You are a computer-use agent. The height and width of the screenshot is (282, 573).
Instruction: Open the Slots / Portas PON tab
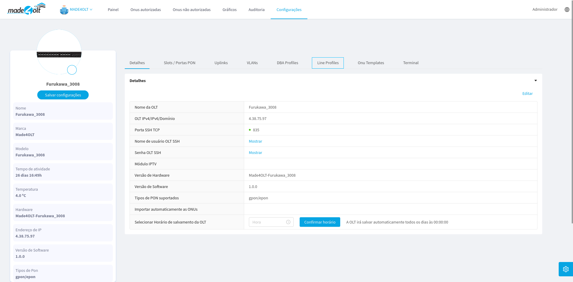click(x=179, y=63)
